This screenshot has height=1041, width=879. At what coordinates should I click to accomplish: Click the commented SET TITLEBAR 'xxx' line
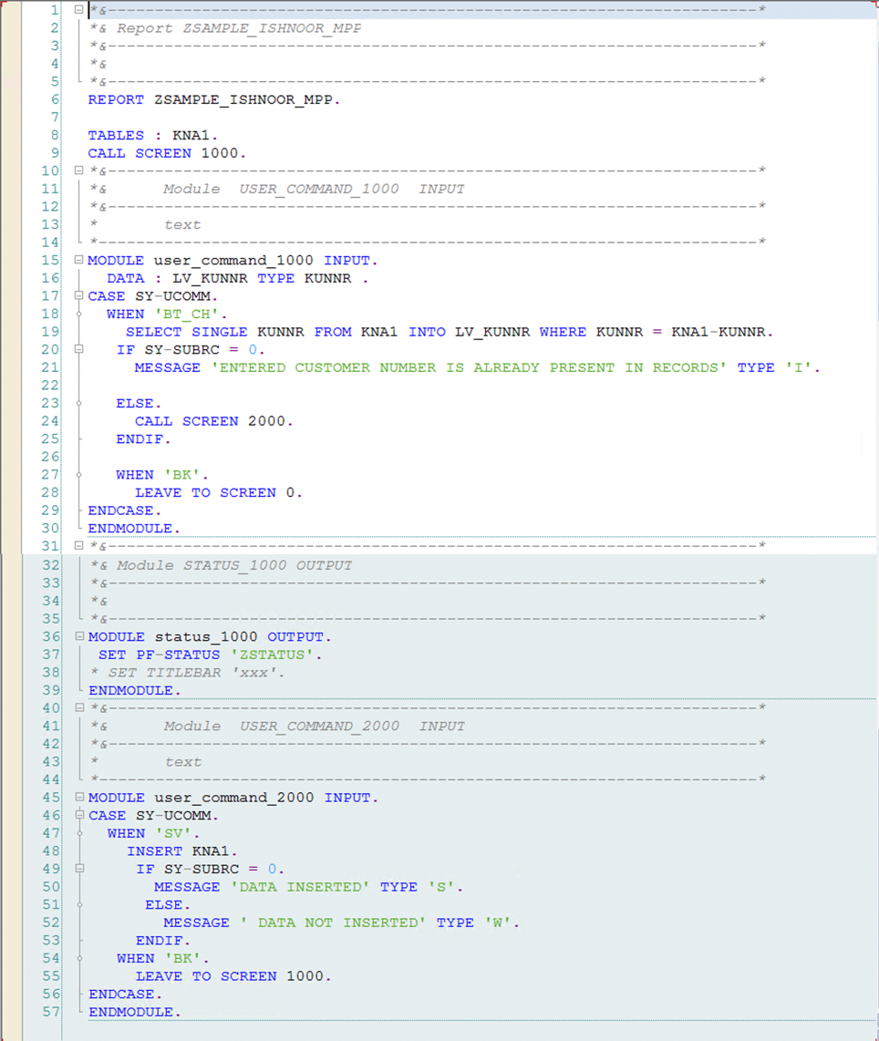click(188, 673)
